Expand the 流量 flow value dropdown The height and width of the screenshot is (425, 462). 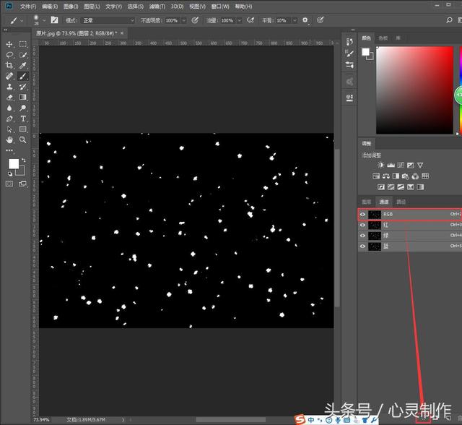pos(237,20)
